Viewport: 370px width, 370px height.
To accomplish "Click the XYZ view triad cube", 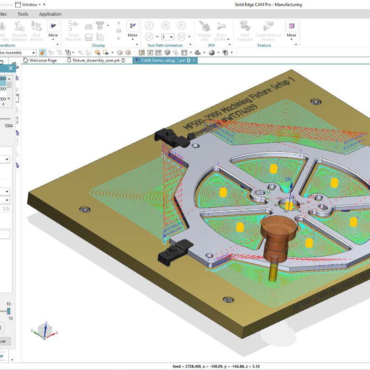I will click(x=44, y=330).
